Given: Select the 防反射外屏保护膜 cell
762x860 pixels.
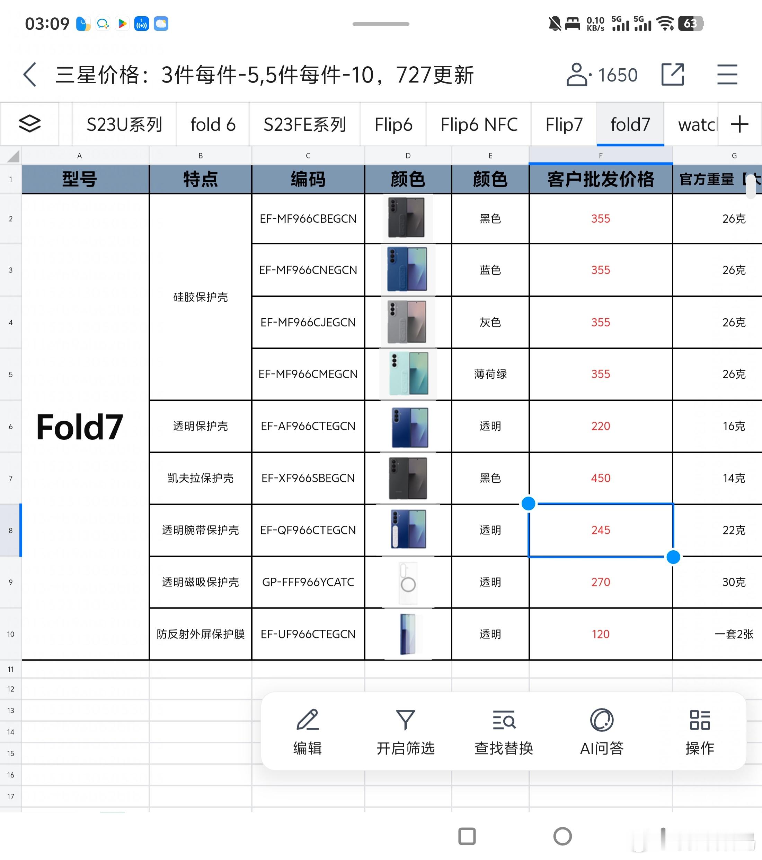Looking at the screenshot, I should tap(201, 634).
